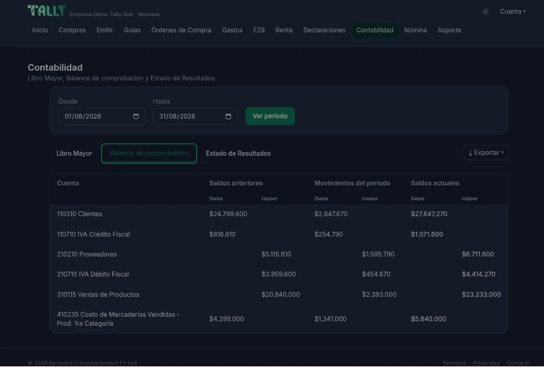
Task: Open the Privacidad footer link
Action: pos(486,363)
